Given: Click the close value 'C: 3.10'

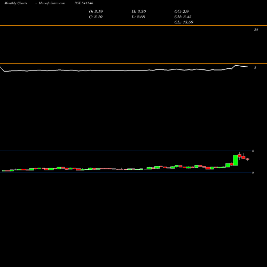Looking at the screenshot, I should coord(96,17).
